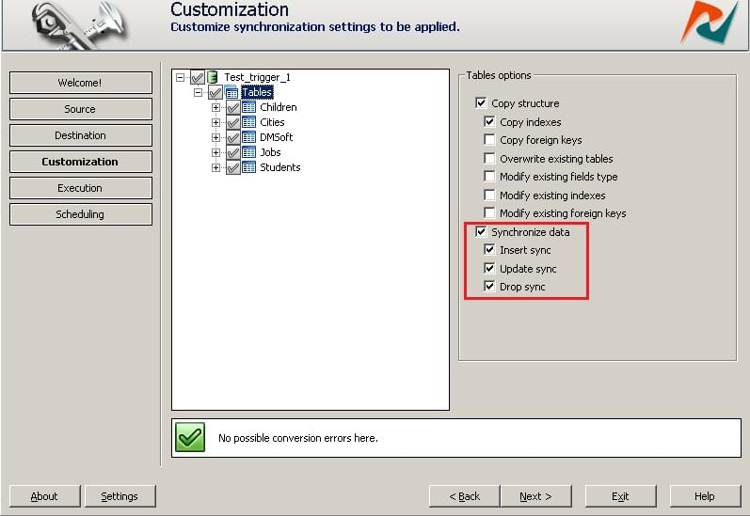Screen dimensions: 750x516
Task: Open Settings
Action: pyautogui.click(x=120, y=496)
